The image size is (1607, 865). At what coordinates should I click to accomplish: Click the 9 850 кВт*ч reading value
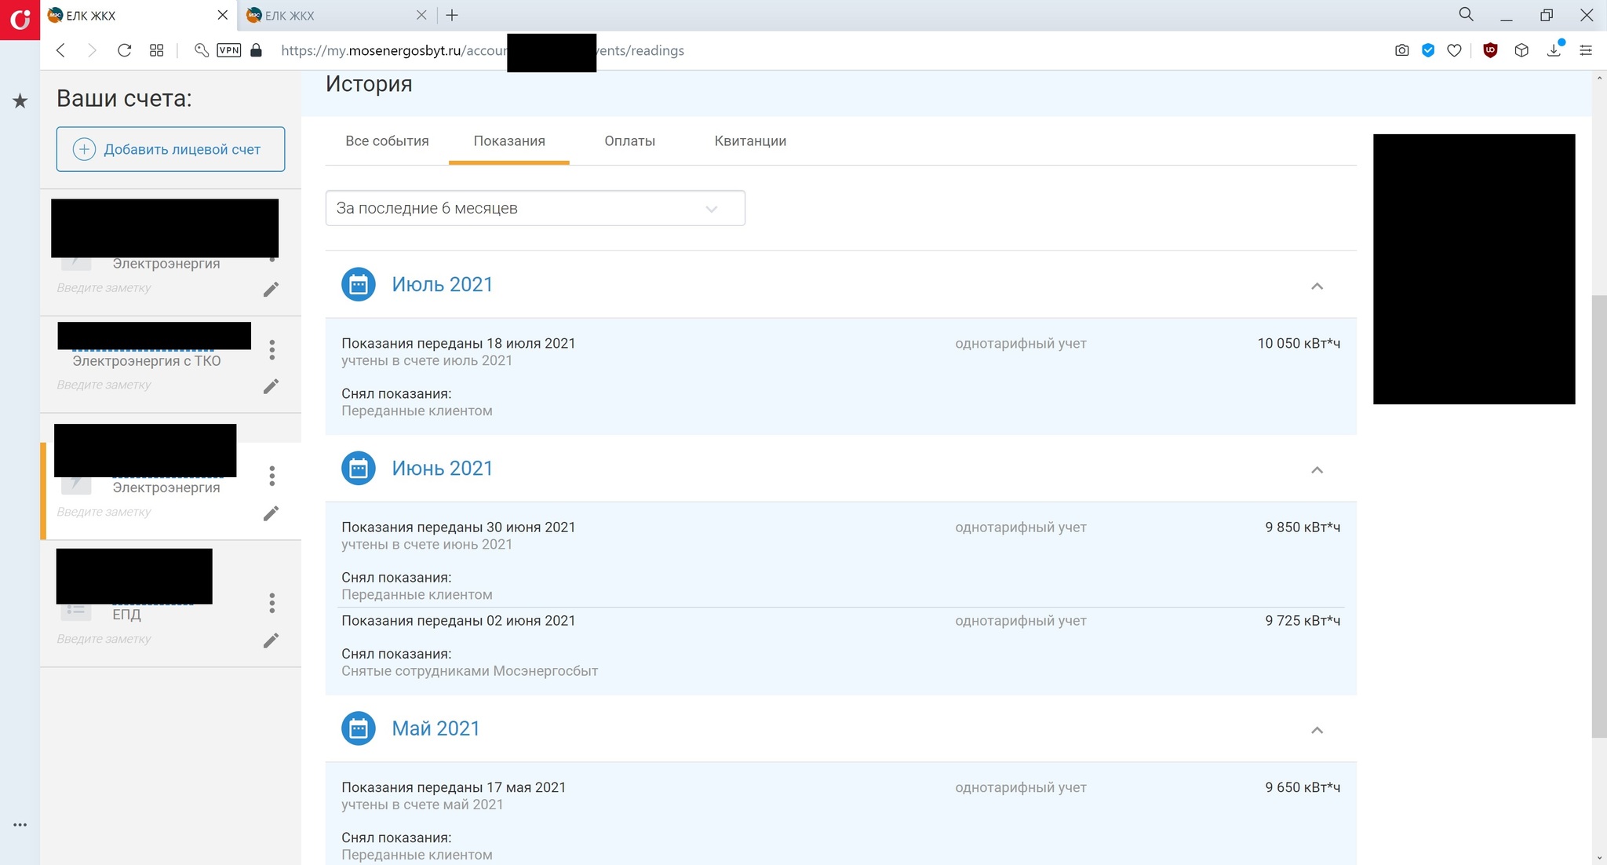click(x=1303, y=527)
